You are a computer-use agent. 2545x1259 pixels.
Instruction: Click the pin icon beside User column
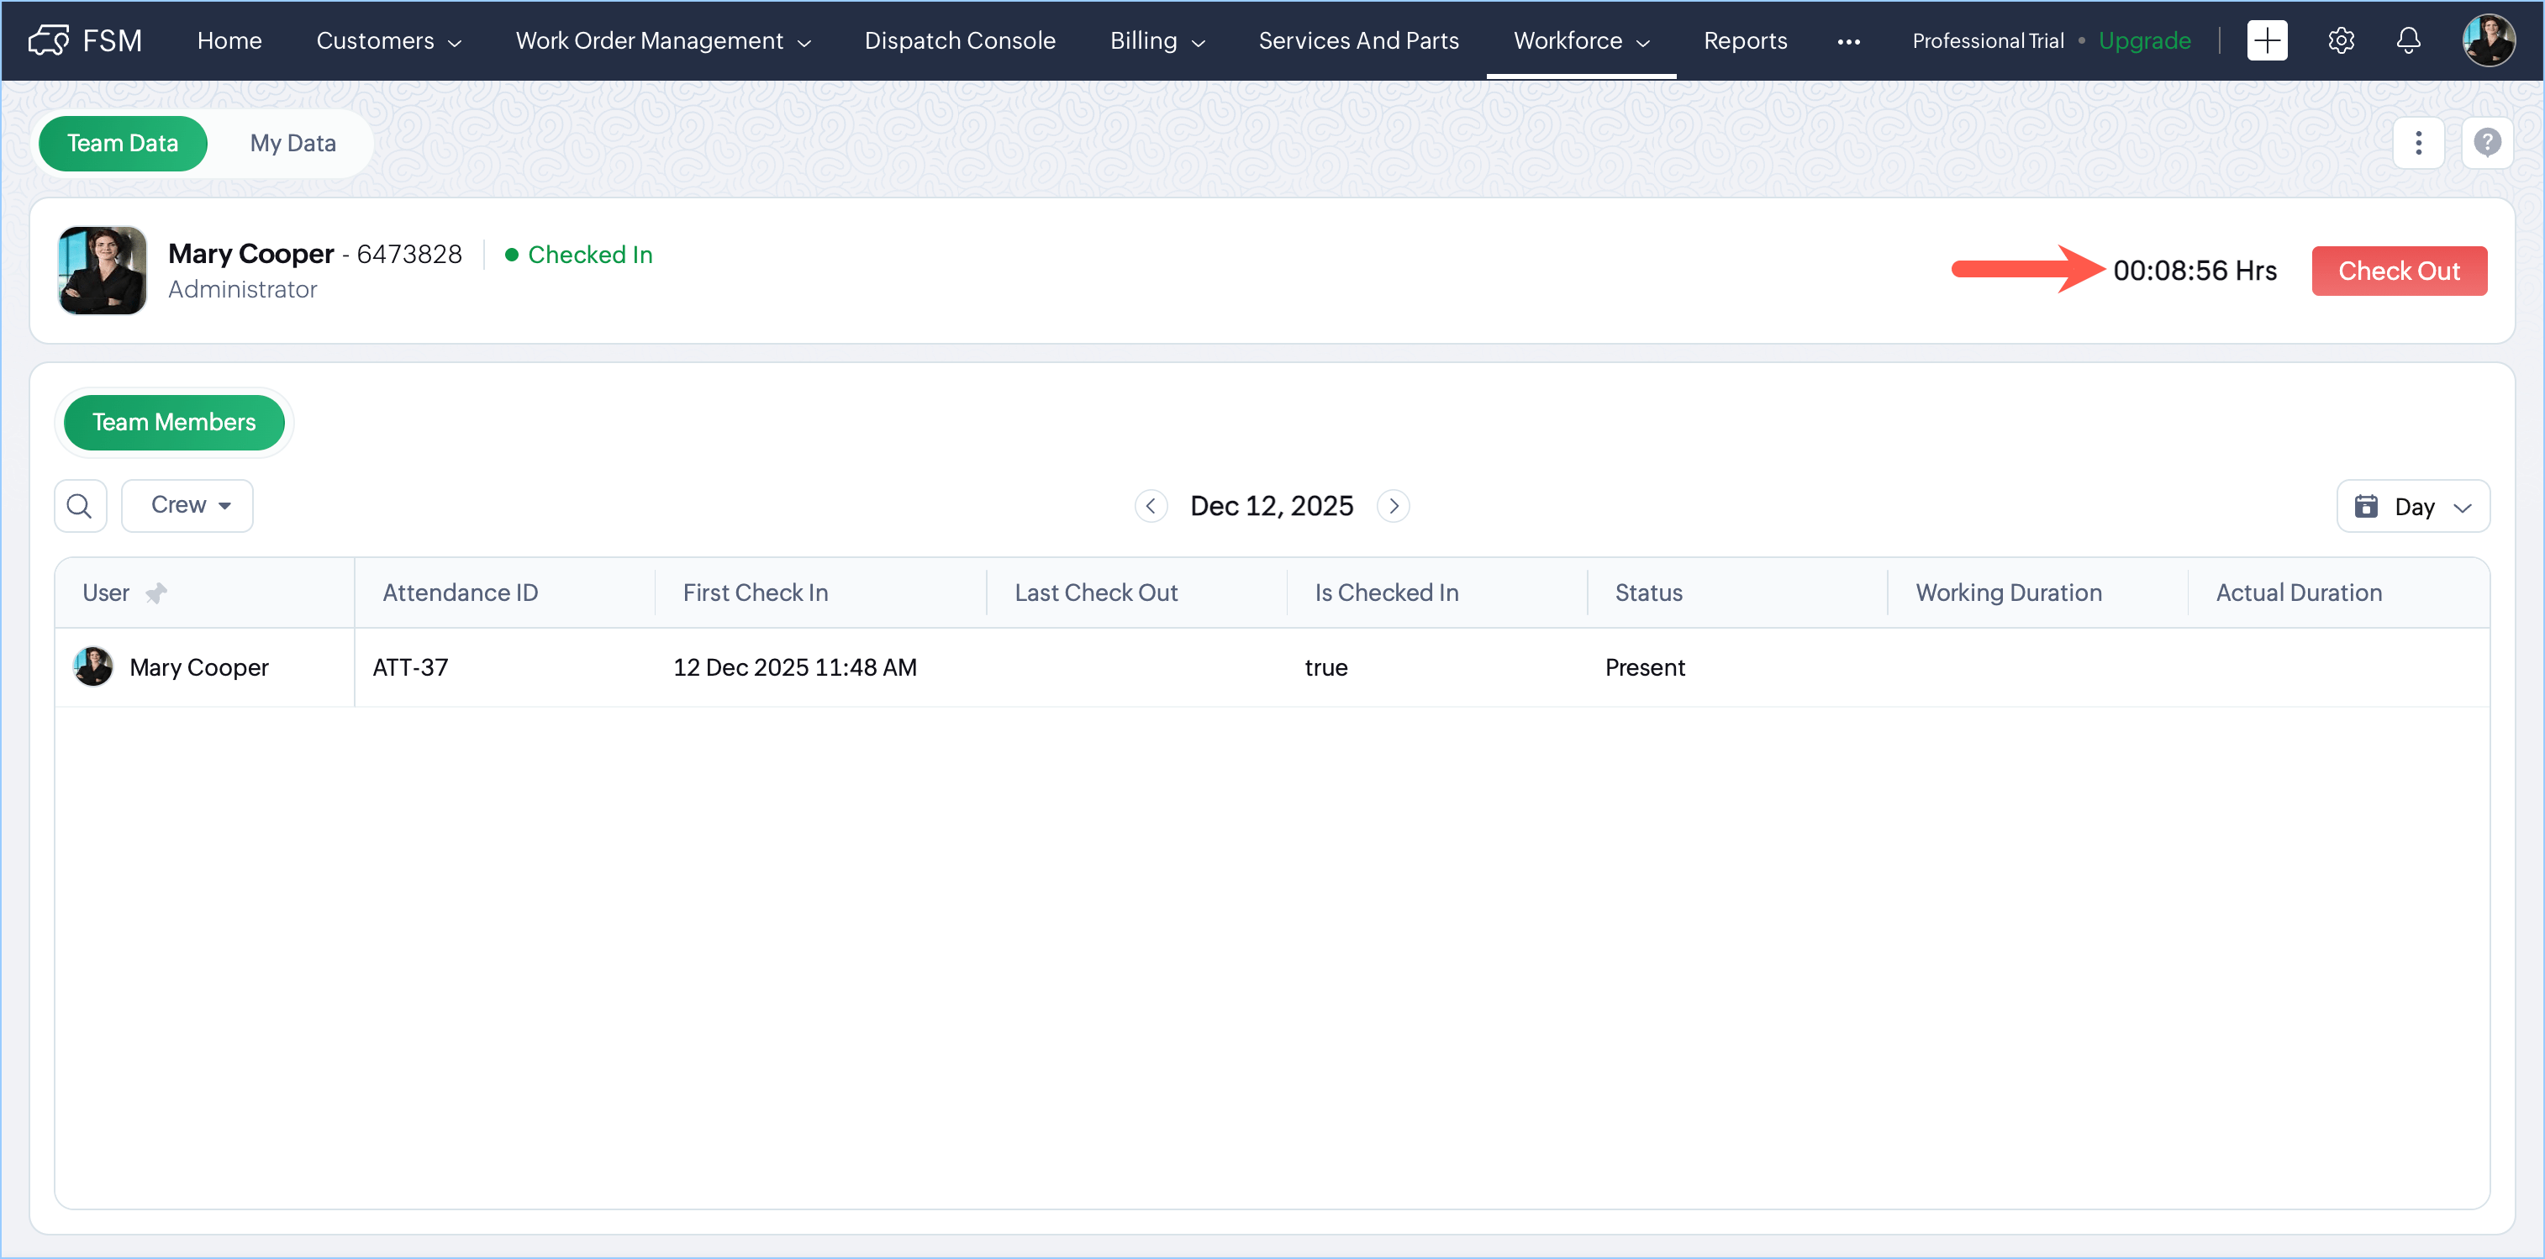tap(156, 593)
